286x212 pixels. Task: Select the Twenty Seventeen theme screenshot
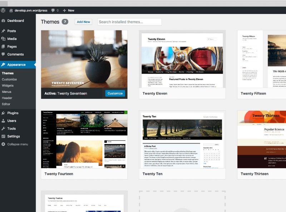(84, 59)
